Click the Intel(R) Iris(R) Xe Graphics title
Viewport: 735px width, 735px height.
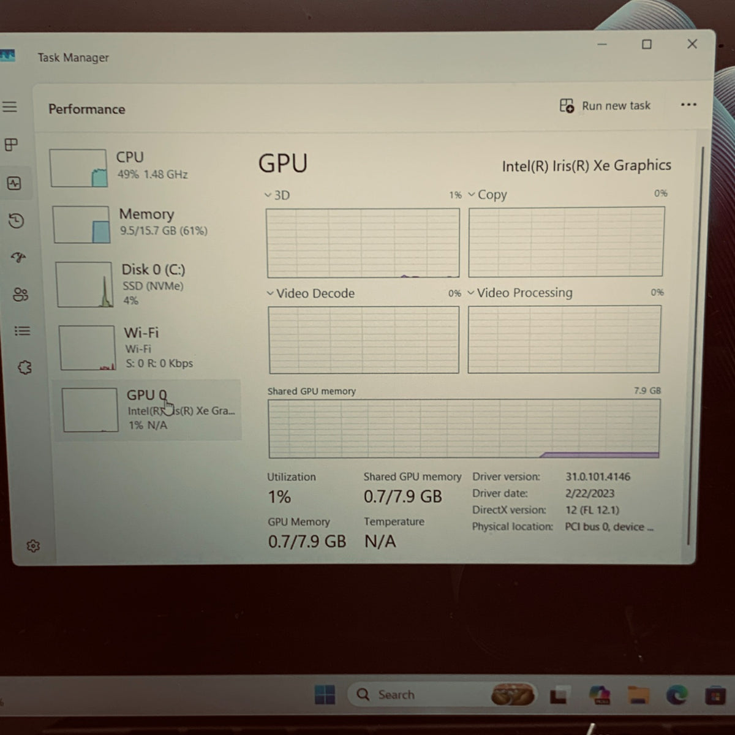click(x=587, y=165)
